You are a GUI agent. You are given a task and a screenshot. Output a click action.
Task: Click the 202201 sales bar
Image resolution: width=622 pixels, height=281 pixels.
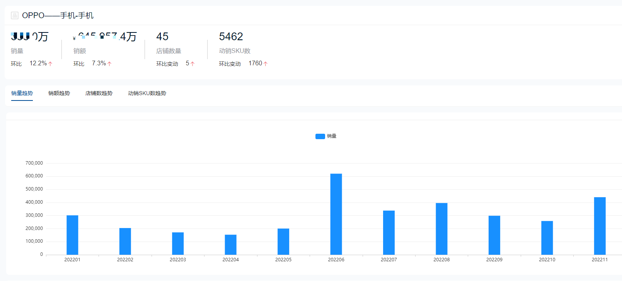point(72,235)
